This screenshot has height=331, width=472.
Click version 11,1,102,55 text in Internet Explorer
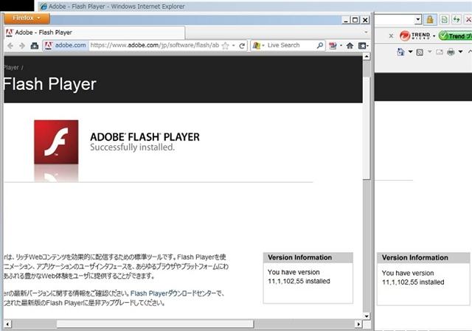(x=413, y=282)
